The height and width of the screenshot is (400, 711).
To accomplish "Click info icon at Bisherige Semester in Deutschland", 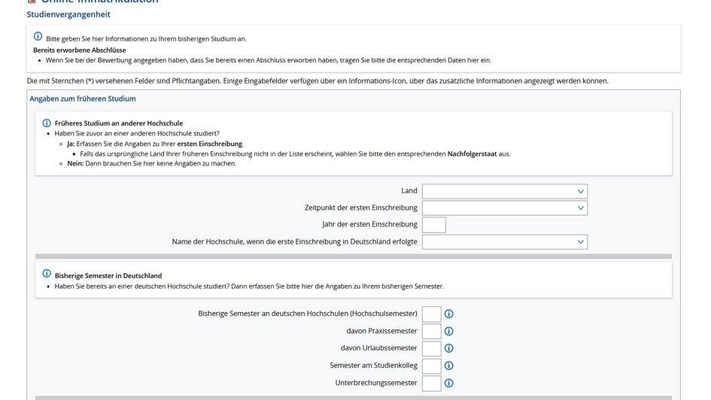I will tap(46, 274).
